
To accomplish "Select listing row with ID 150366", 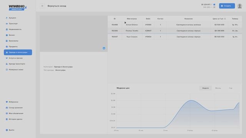I will coord(175,31).
